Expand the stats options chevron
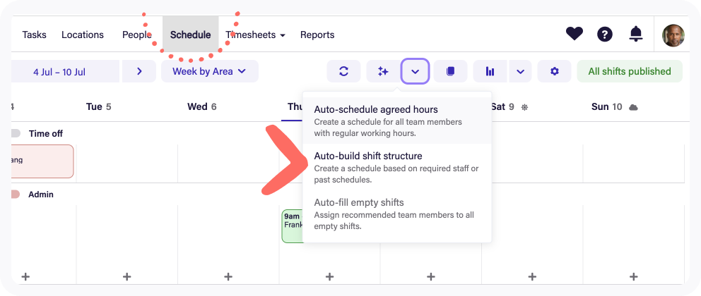Image resolution: width=701 pixels, height=296 pixels. 520,71
